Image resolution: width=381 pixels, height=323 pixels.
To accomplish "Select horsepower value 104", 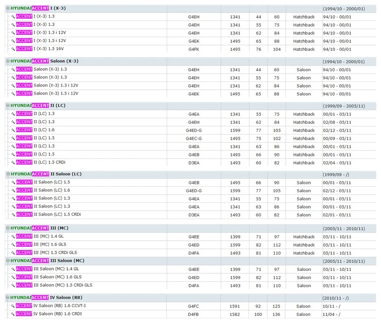I will pyautogui.click(x=277, y=49).
